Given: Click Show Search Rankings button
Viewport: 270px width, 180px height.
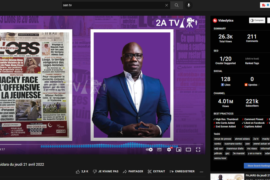Looking at the screenshot, I should [257, 166].
